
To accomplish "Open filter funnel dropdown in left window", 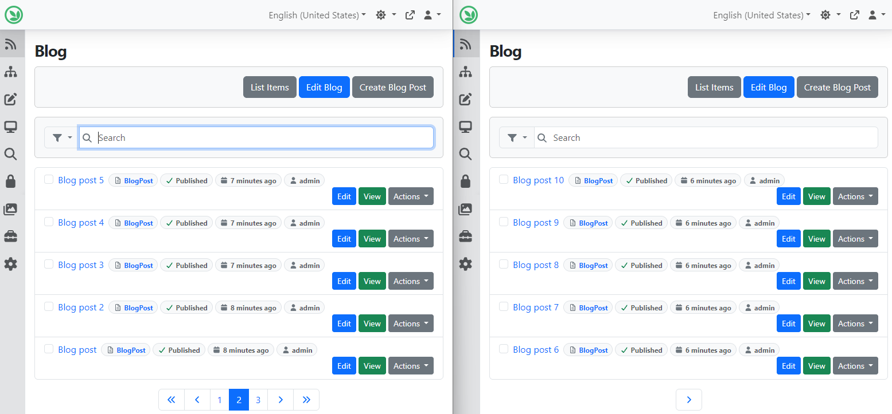I will click(62, 137).
